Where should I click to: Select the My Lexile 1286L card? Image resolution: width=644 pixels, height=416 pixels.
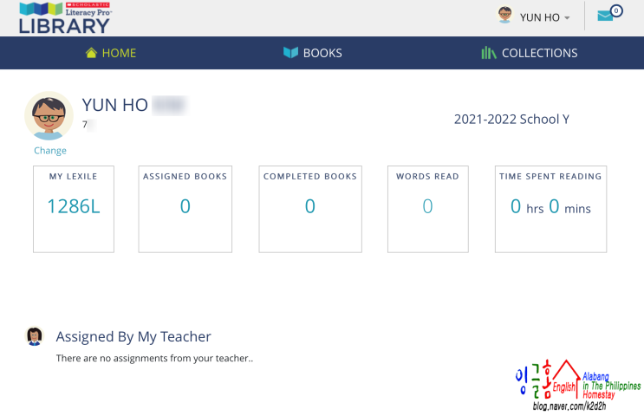pos(74,209)
